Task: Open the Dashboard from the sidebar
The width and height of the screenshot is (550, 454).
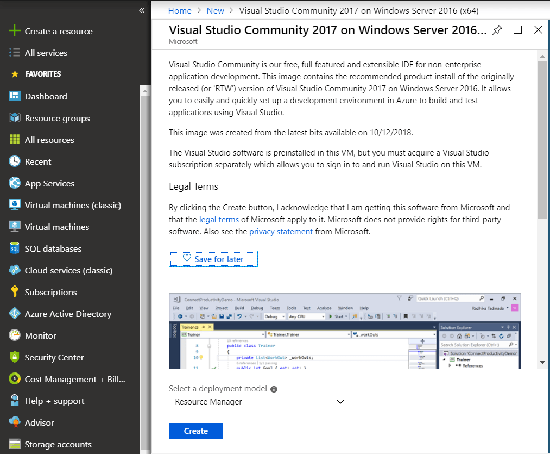Action: [x=46, y=96]
